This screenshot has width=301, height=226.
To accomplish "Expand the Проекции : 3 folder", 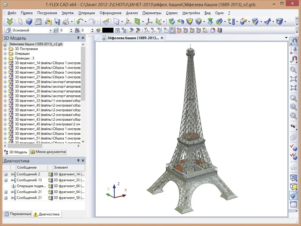I will (5, 59).
